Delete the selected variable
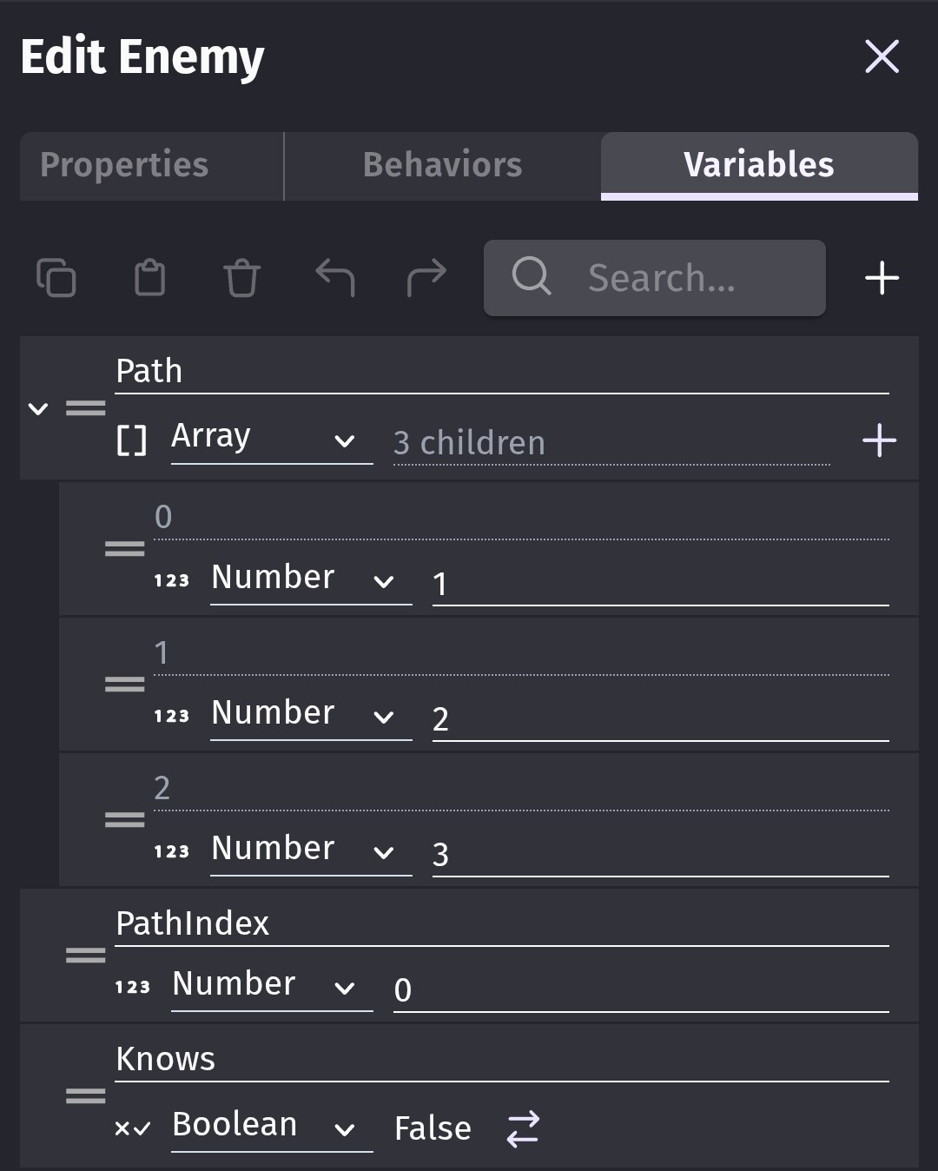Viewport: 938px width, 1171px height. [x=241, y=278]
